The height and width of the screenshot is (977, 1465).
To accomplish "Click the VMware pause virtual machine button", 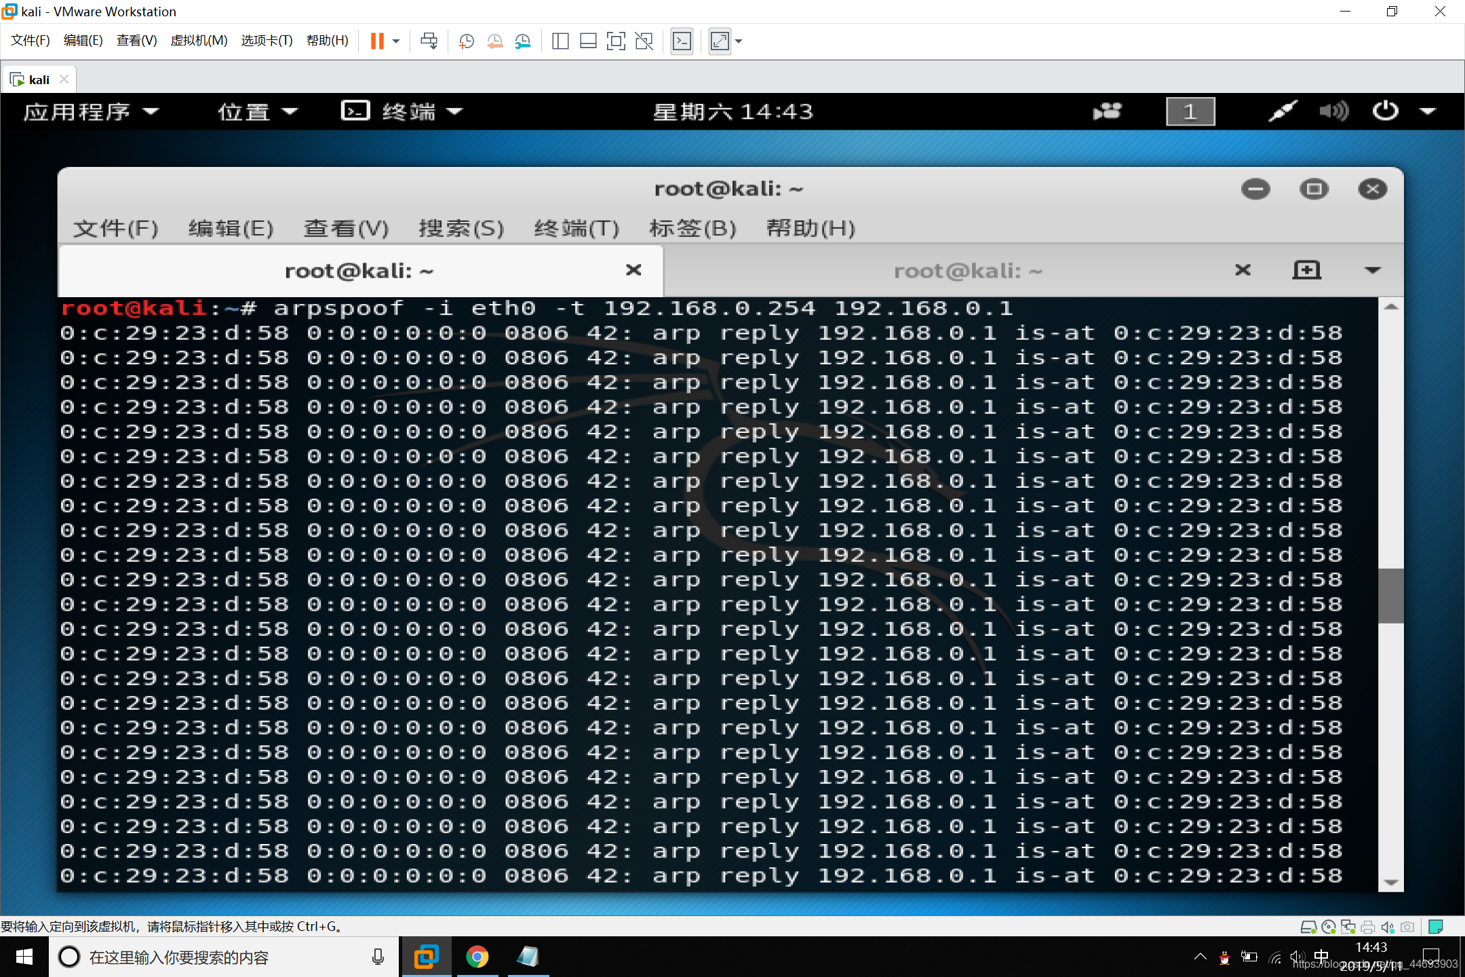I will pyautogui.click(x=377, y=41).
